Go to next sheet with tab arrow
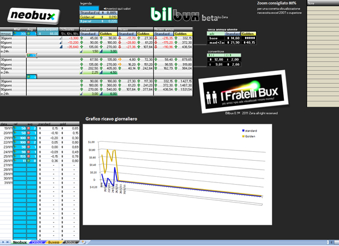 (3, 242)
